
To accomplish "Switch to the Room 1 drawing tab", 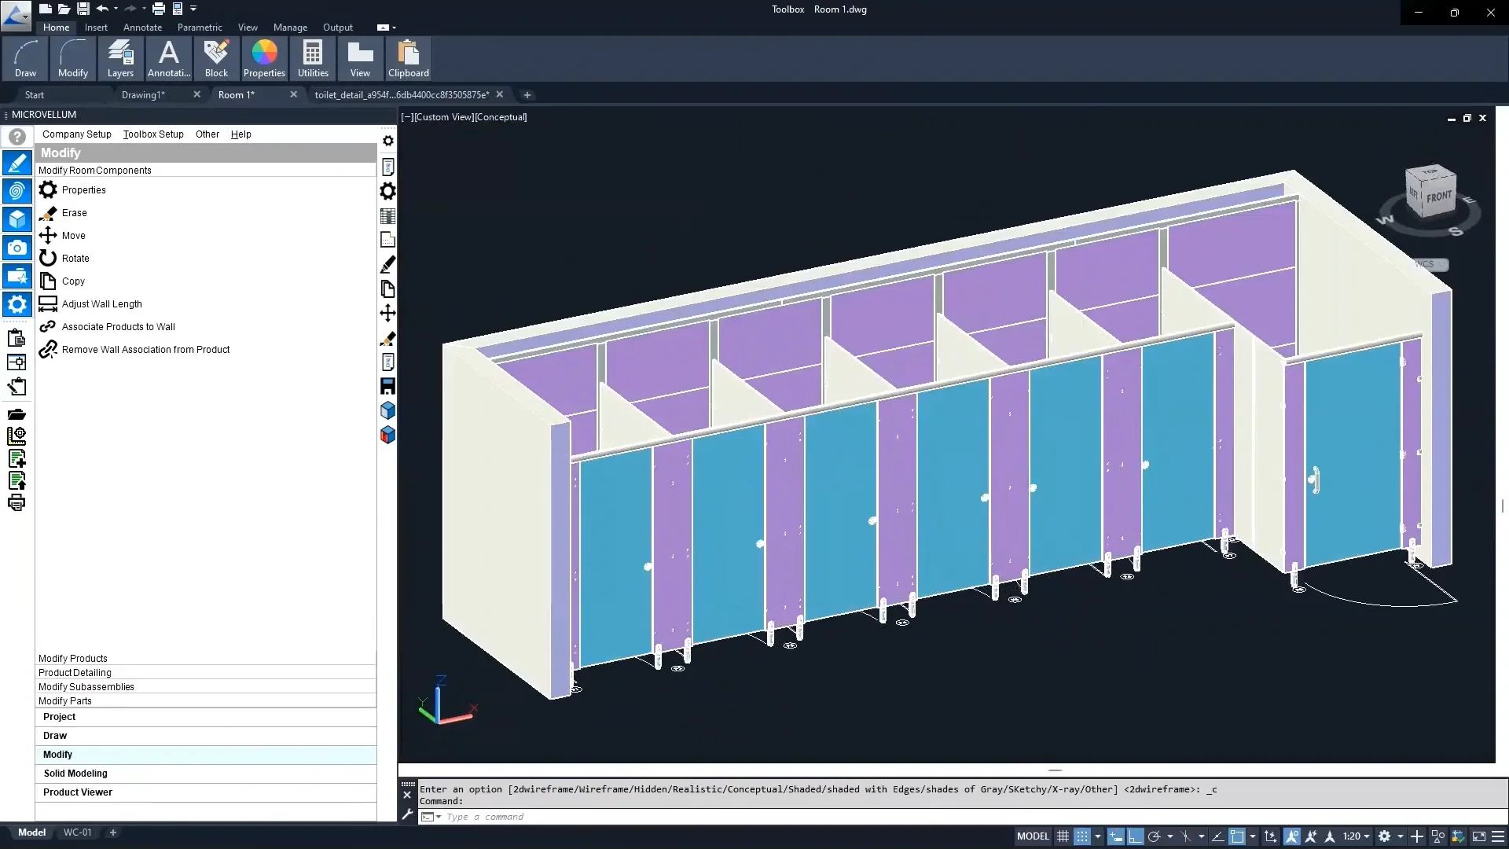I will click(237, 95).
